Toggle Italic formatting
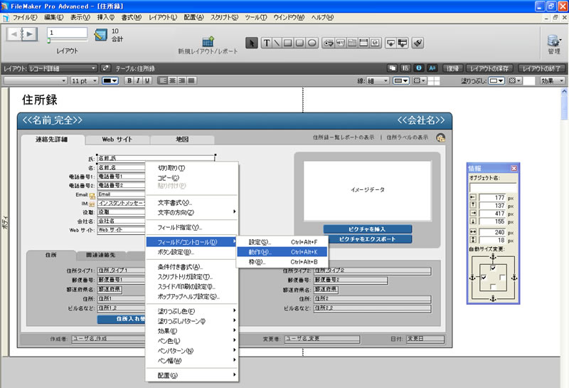 point(138,80)
